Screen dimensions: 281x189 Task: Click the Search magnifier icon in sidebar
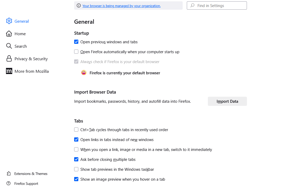point(9,46)
